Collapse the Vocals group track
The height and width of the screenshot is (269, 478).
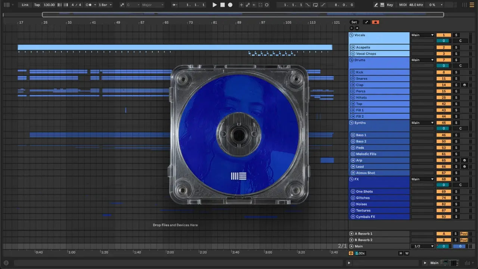pos(351,35)
